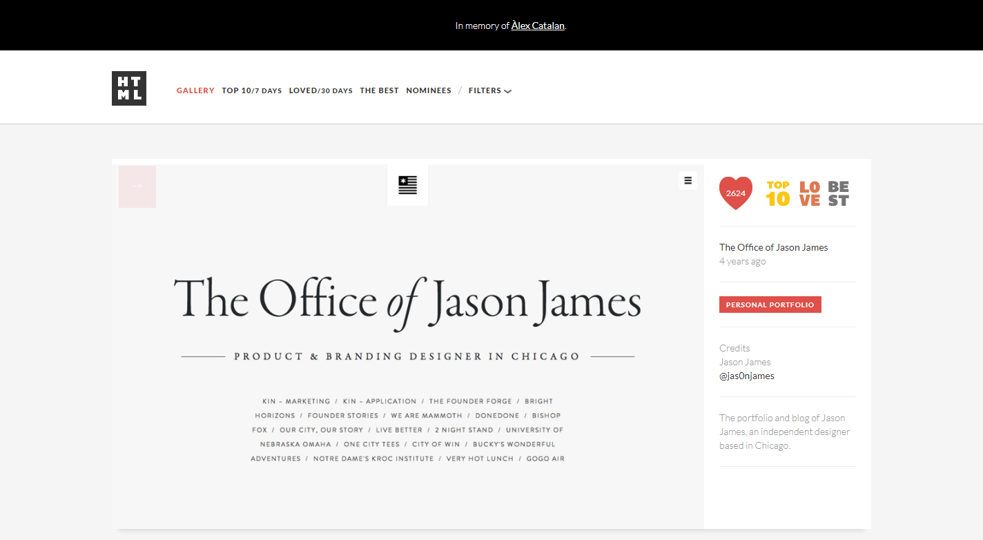The width and height of the screenshot is (983, 540).
Task: Click 'We Are Mammoth' project text
Action: 427,416
